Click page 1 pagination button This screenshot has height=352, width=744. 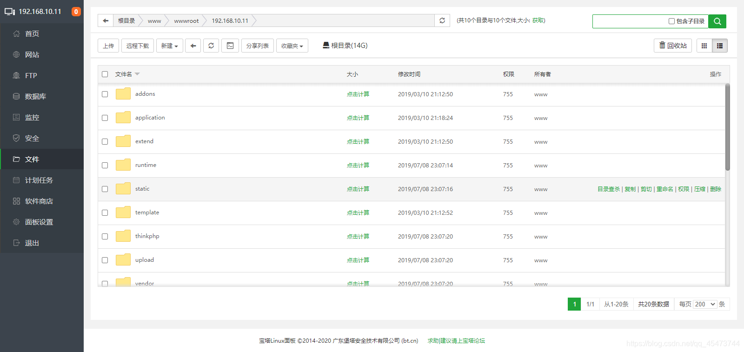pyautogui.click(x=574, y=304)
